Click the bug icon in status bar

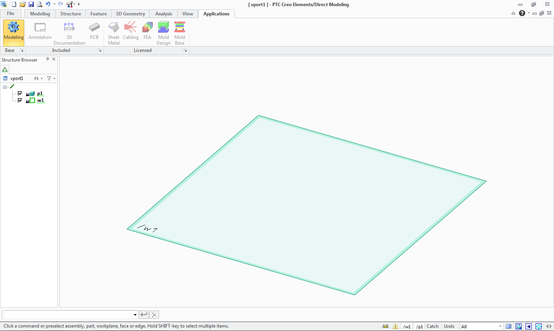tap(385, 326)
